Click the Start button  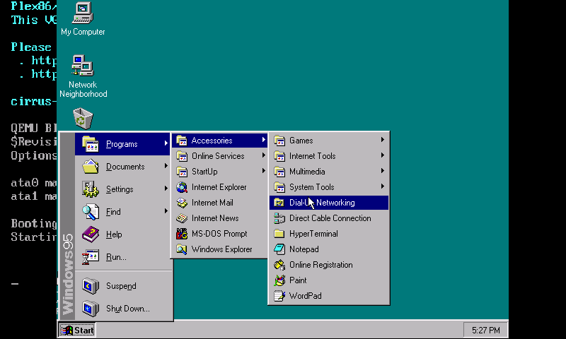(x=77, y=330)
